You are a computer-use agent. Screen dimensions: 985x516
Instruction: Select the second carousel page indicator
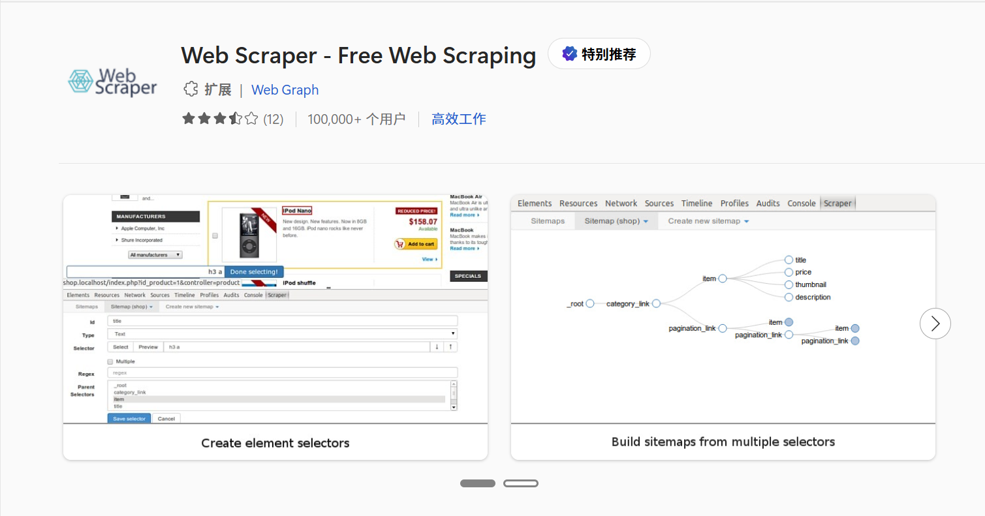tap(521, 483)
